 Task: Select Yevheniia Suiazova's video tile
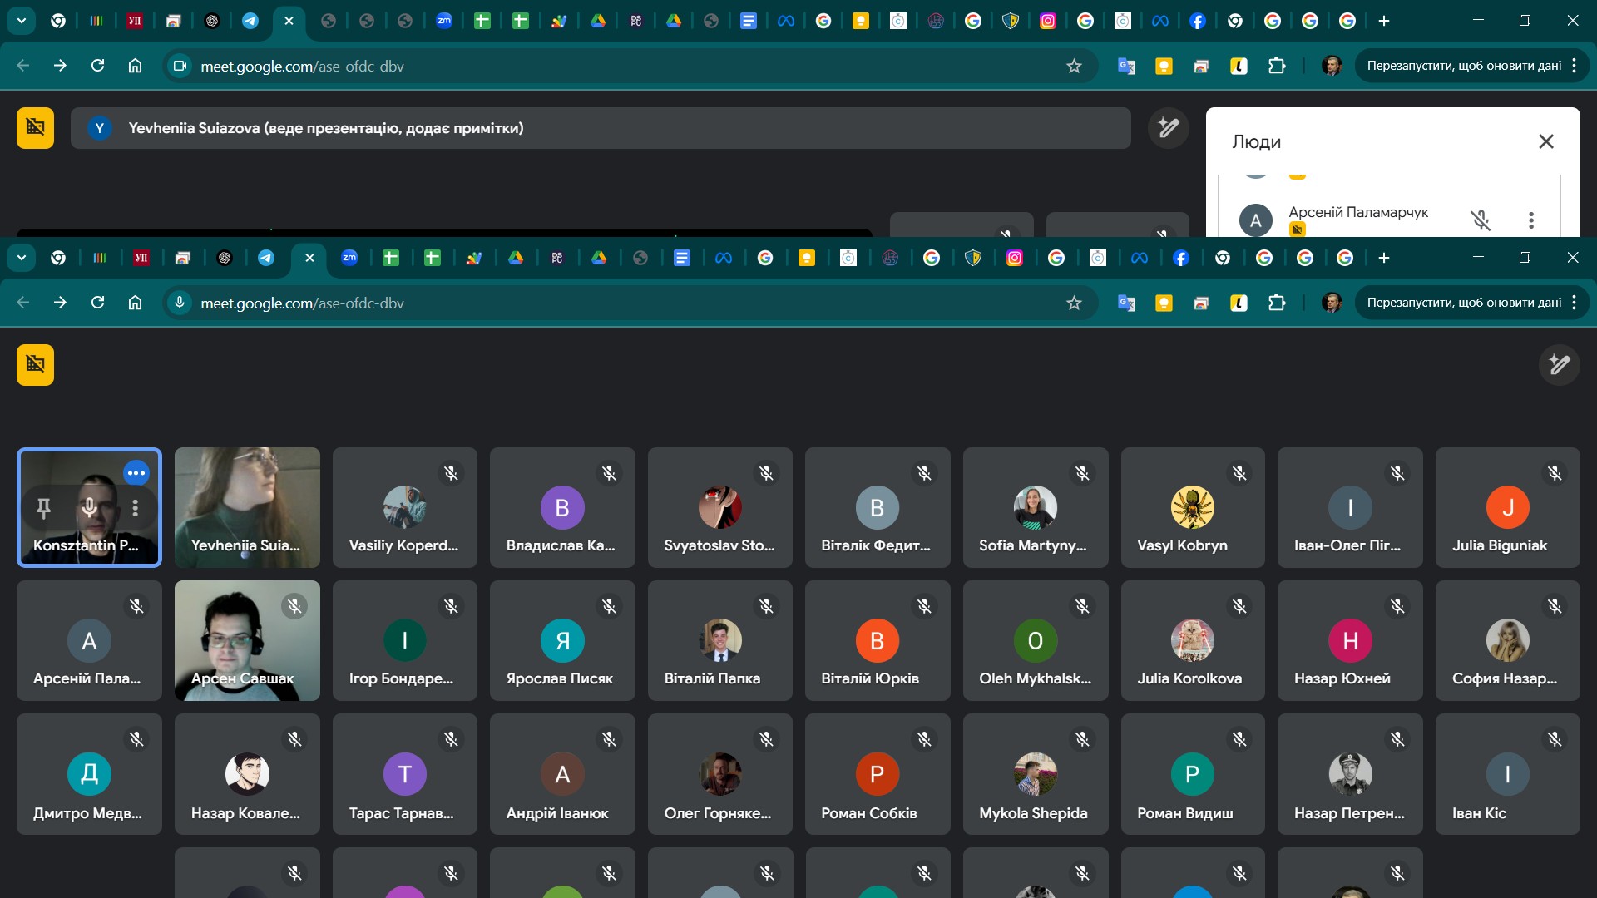[x=247, y=507]
